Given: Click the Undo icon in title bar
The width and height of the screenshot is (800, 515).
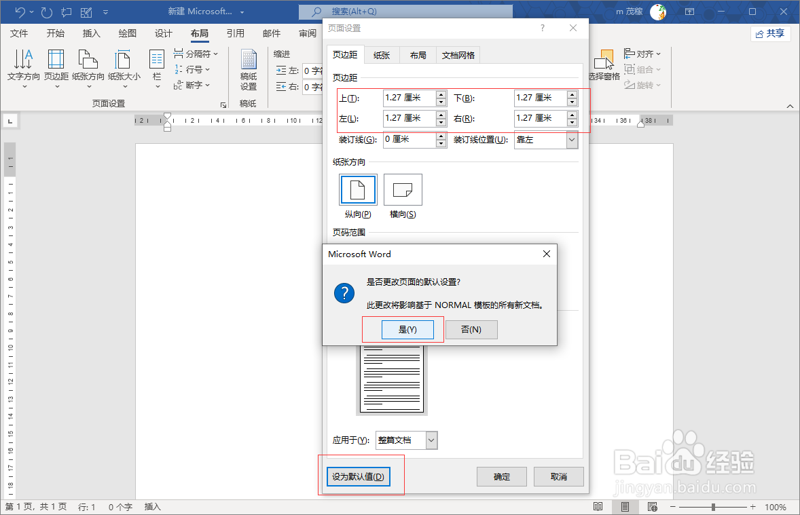Looking at the screenshot, I should (x=20, y=12).
